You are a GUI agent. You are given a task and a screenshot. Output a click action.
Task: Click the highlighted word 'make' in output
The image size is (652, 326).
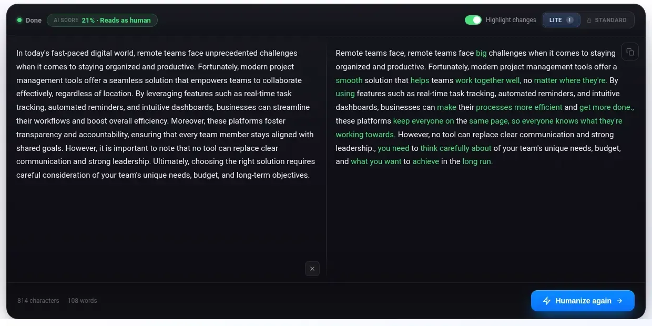point(446,107)
